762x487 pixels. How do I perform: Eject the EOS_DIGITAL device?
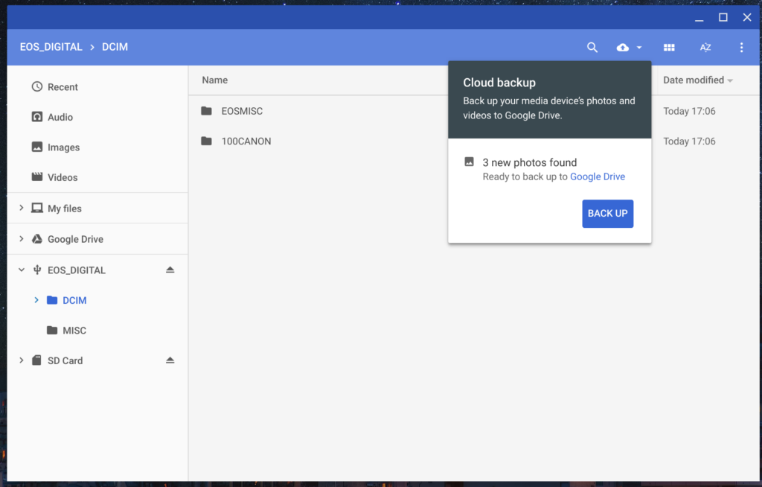(170, 270)
